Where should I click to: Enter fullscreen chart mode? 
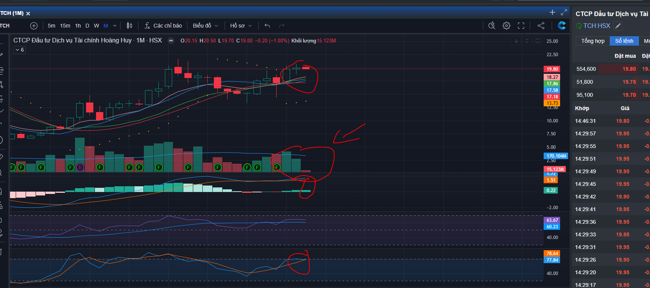pyautogui.click(x=521, y=26)
